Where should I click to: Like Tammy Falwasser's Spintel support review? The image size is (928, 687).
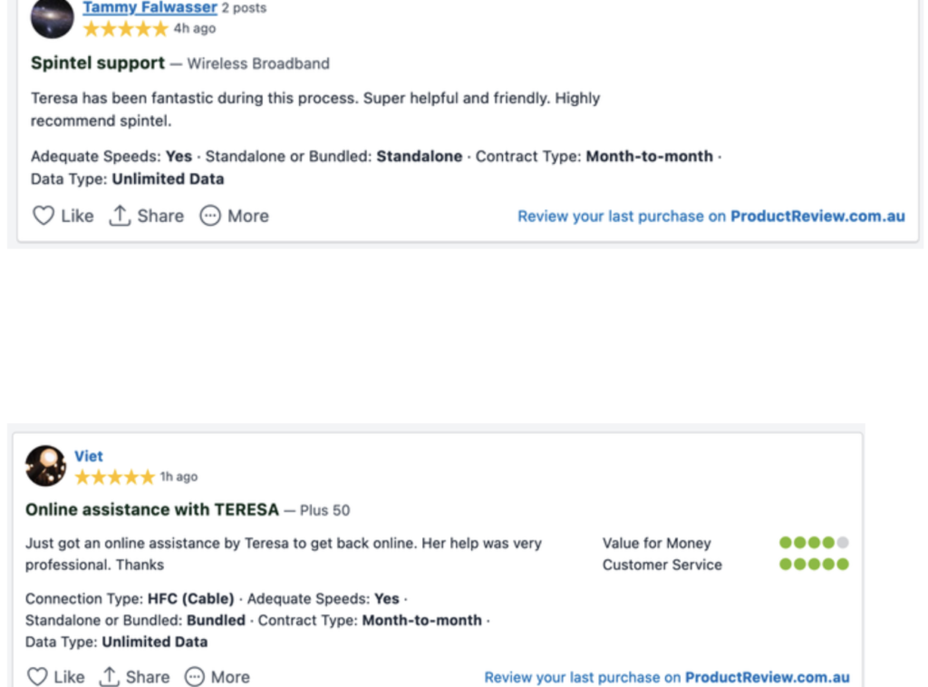click(63, 216)
